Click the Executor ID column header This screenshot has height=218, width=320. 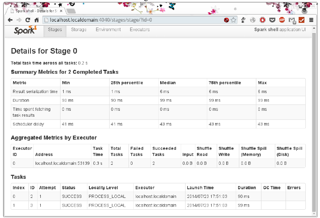(23, 151)
